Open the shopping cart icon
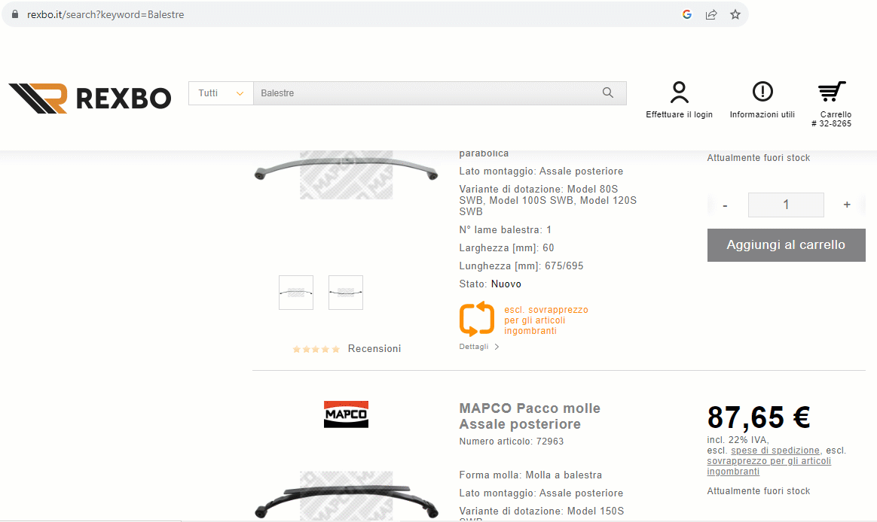The height and width of the screenshot is (522, 877). (832, 92)
